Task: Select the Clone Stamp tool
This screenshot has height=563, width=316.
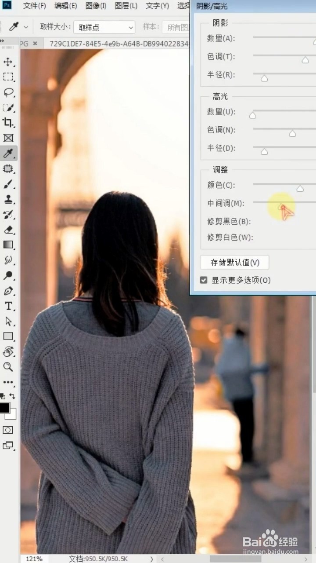Action: pos(8,199)
